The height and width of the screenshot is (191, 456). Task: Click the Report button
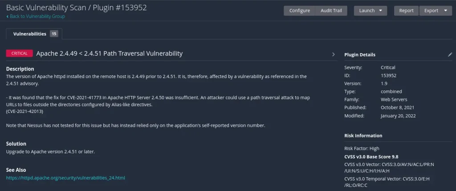tap(406, 11)
